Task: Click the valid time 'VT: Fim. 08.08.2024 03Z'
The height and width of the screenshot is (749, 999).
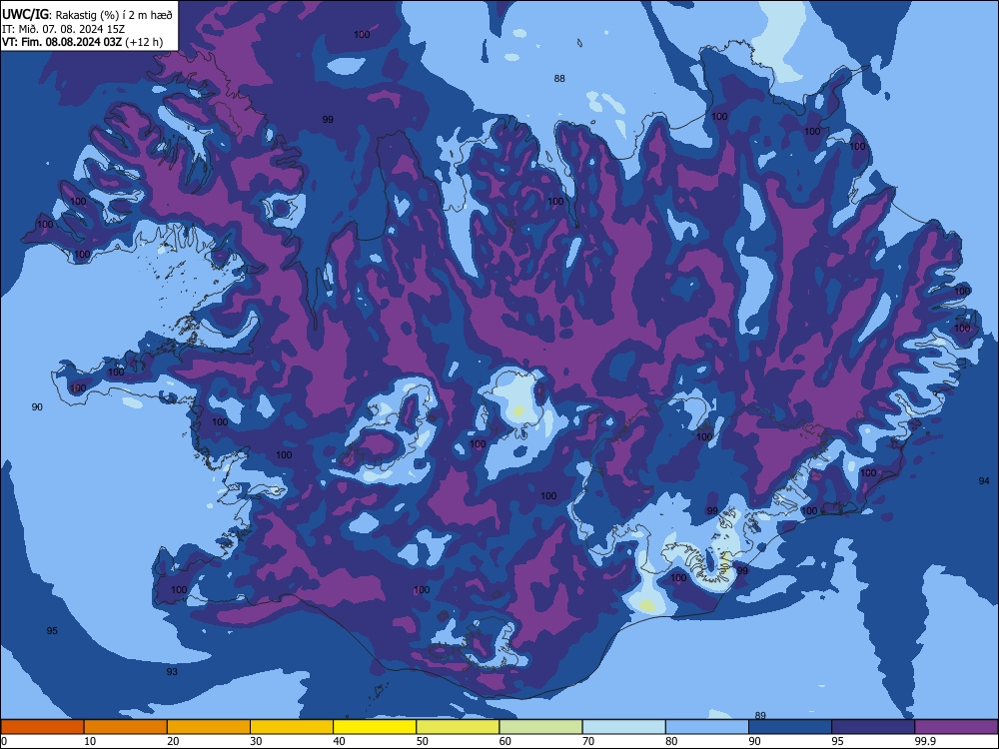Action: coord(62,42)
